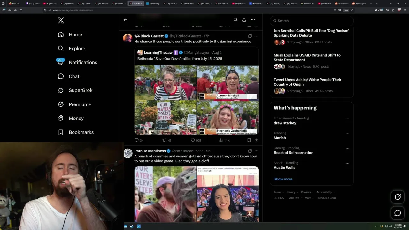Close the active Bethesda X tab

pos(142,4)
